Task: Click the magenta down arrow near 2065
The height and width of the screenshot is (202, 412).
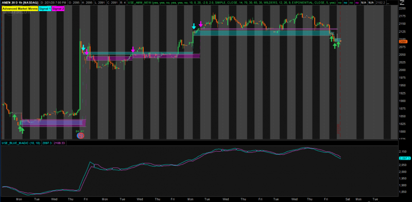Action: tap(133, 49)
